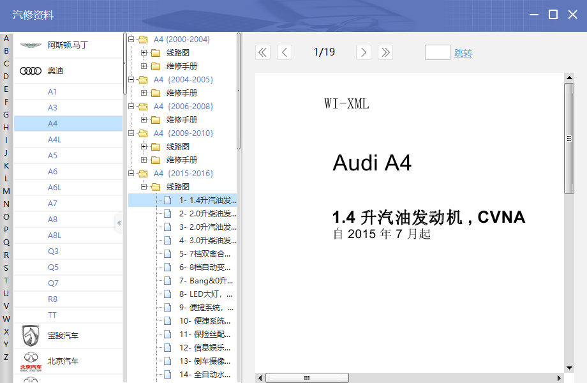This screenshot has width=587, height=383.
Task: Select the Audi four-rings logo
Action: coord(31,71)
